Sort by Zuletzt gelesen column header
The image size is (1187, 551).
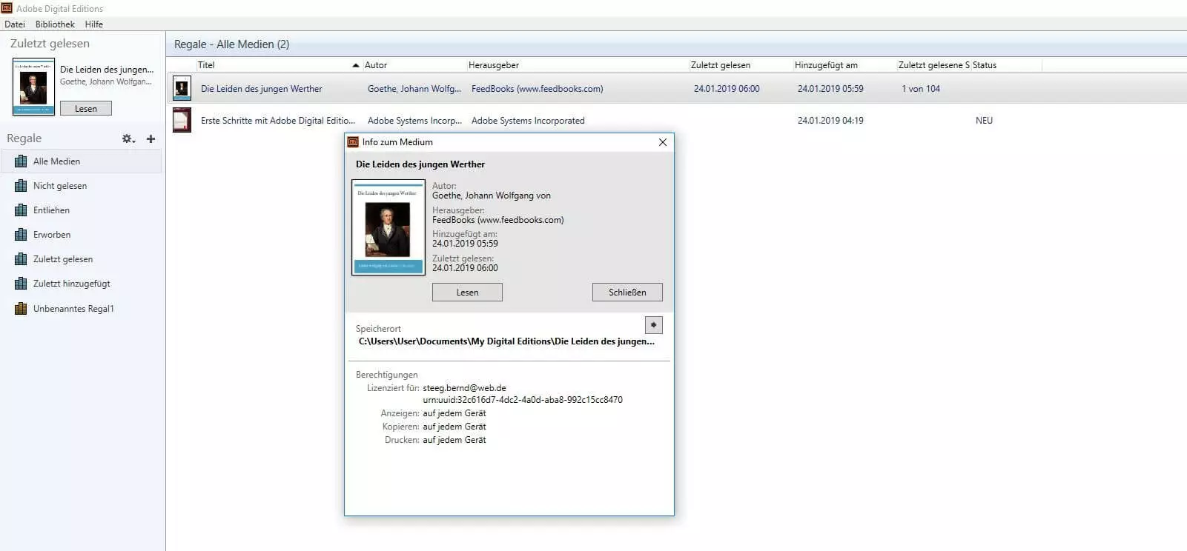721,65
